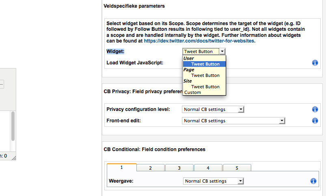Open Front-end edit dropdown
Image resolution: width=326 pixels, height=196 pixels.
click(x=233, y=121)
